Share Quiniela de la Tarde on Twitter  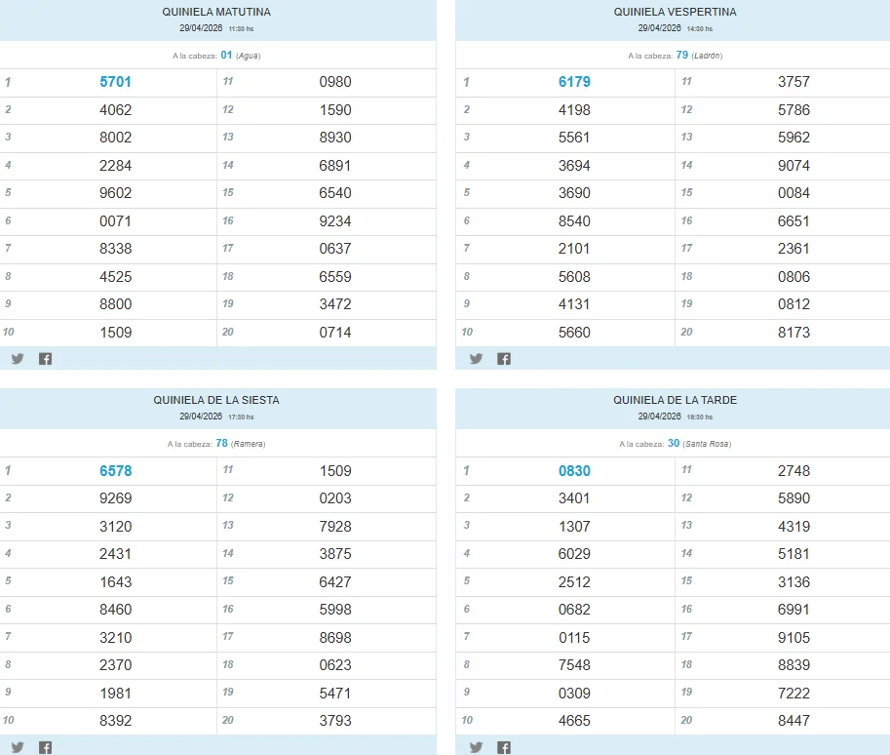[x=477, y=747]
